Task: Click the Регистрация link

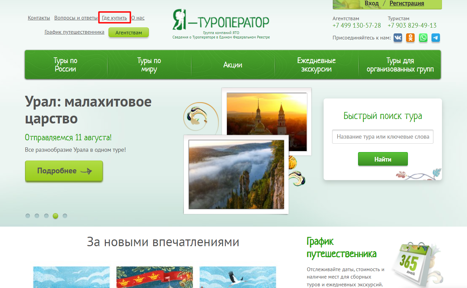Action: tap(407, 4)
